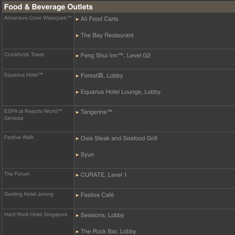The image size is (235, 235).
Task: Click the arrow before Sessions, Lobby
Action: click(x=77, y=216)
